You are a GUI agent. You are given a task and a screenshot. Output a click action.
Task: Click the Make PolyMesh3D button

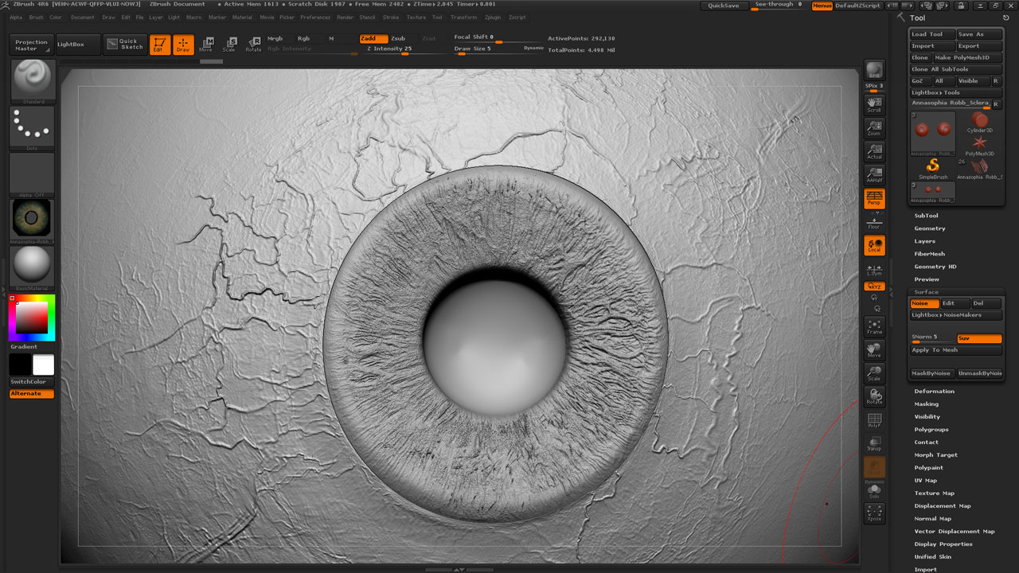pos(962,58)
